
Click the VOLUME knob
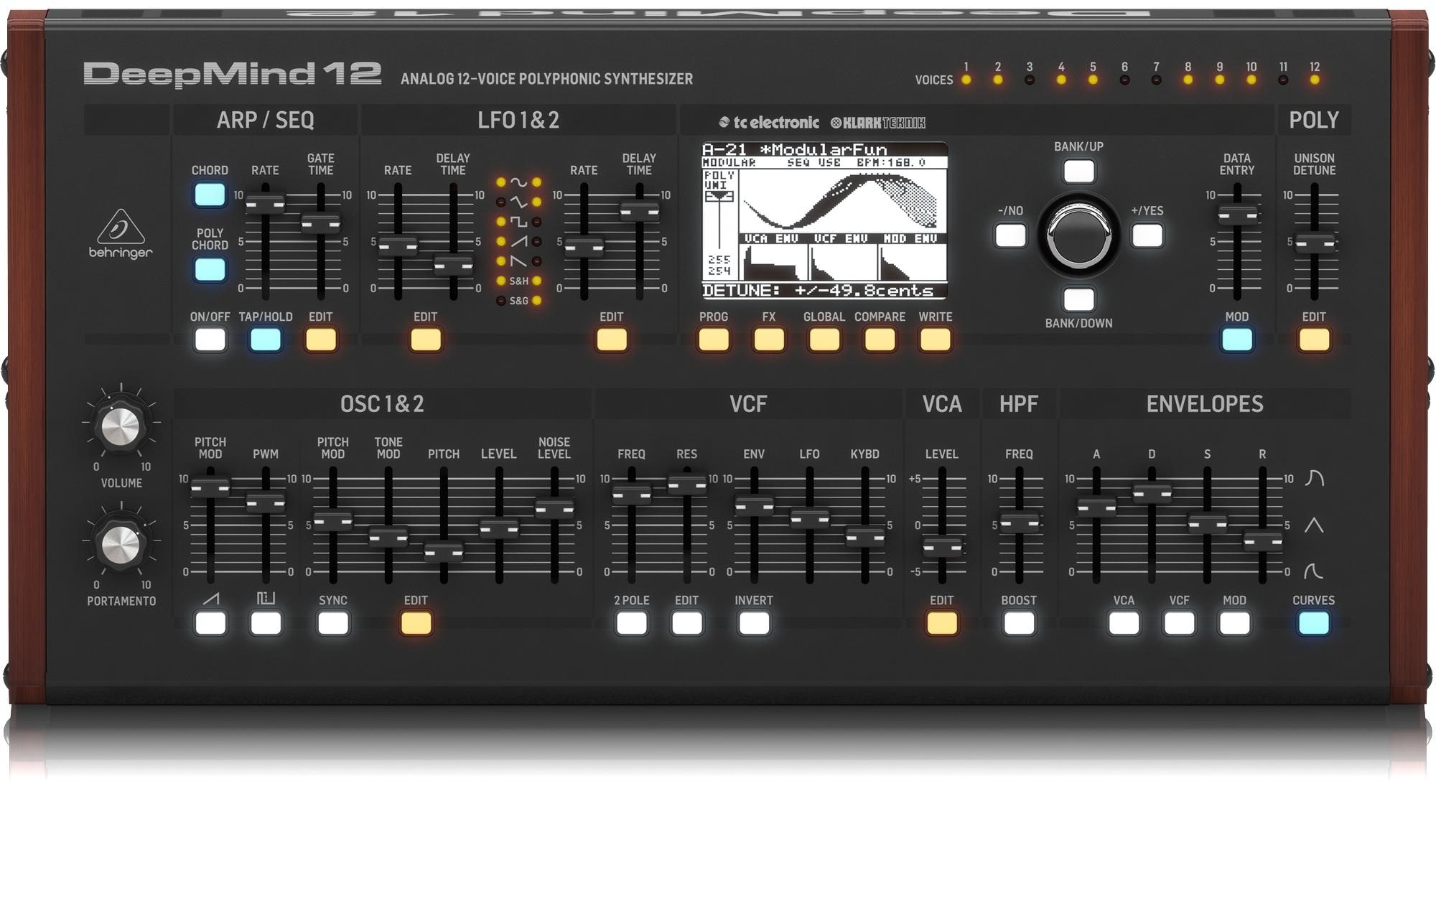tap(121, 427)
